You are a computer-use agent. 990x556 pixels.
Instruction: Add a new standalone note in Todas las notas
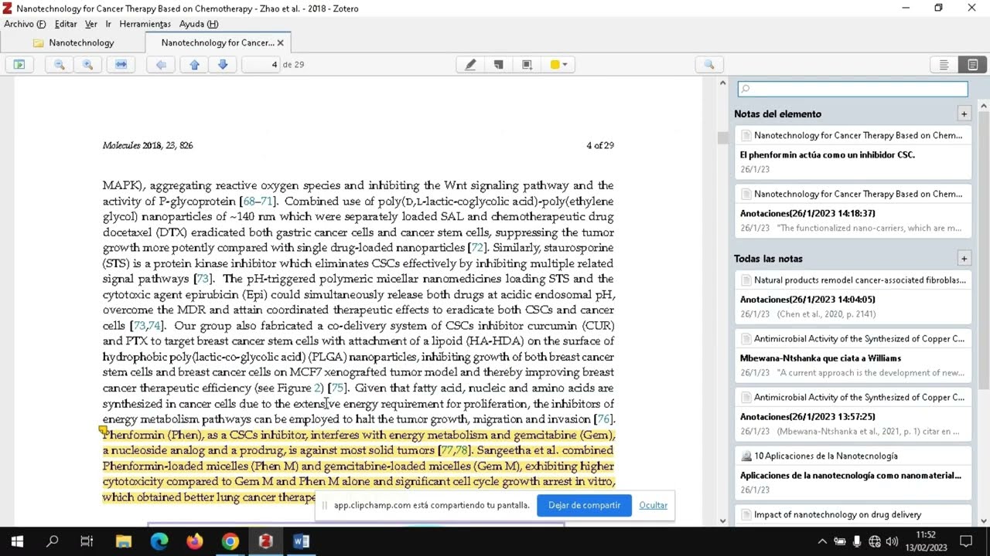[x=964, y=258]
